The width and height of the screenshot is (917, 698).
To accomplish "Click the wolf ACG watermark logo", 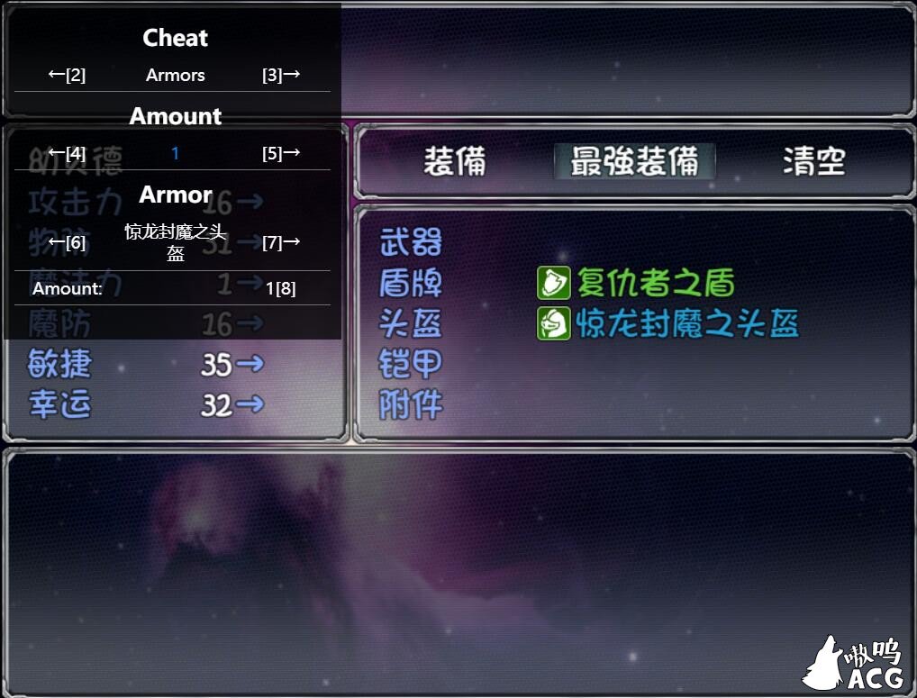I will (853, 663).
